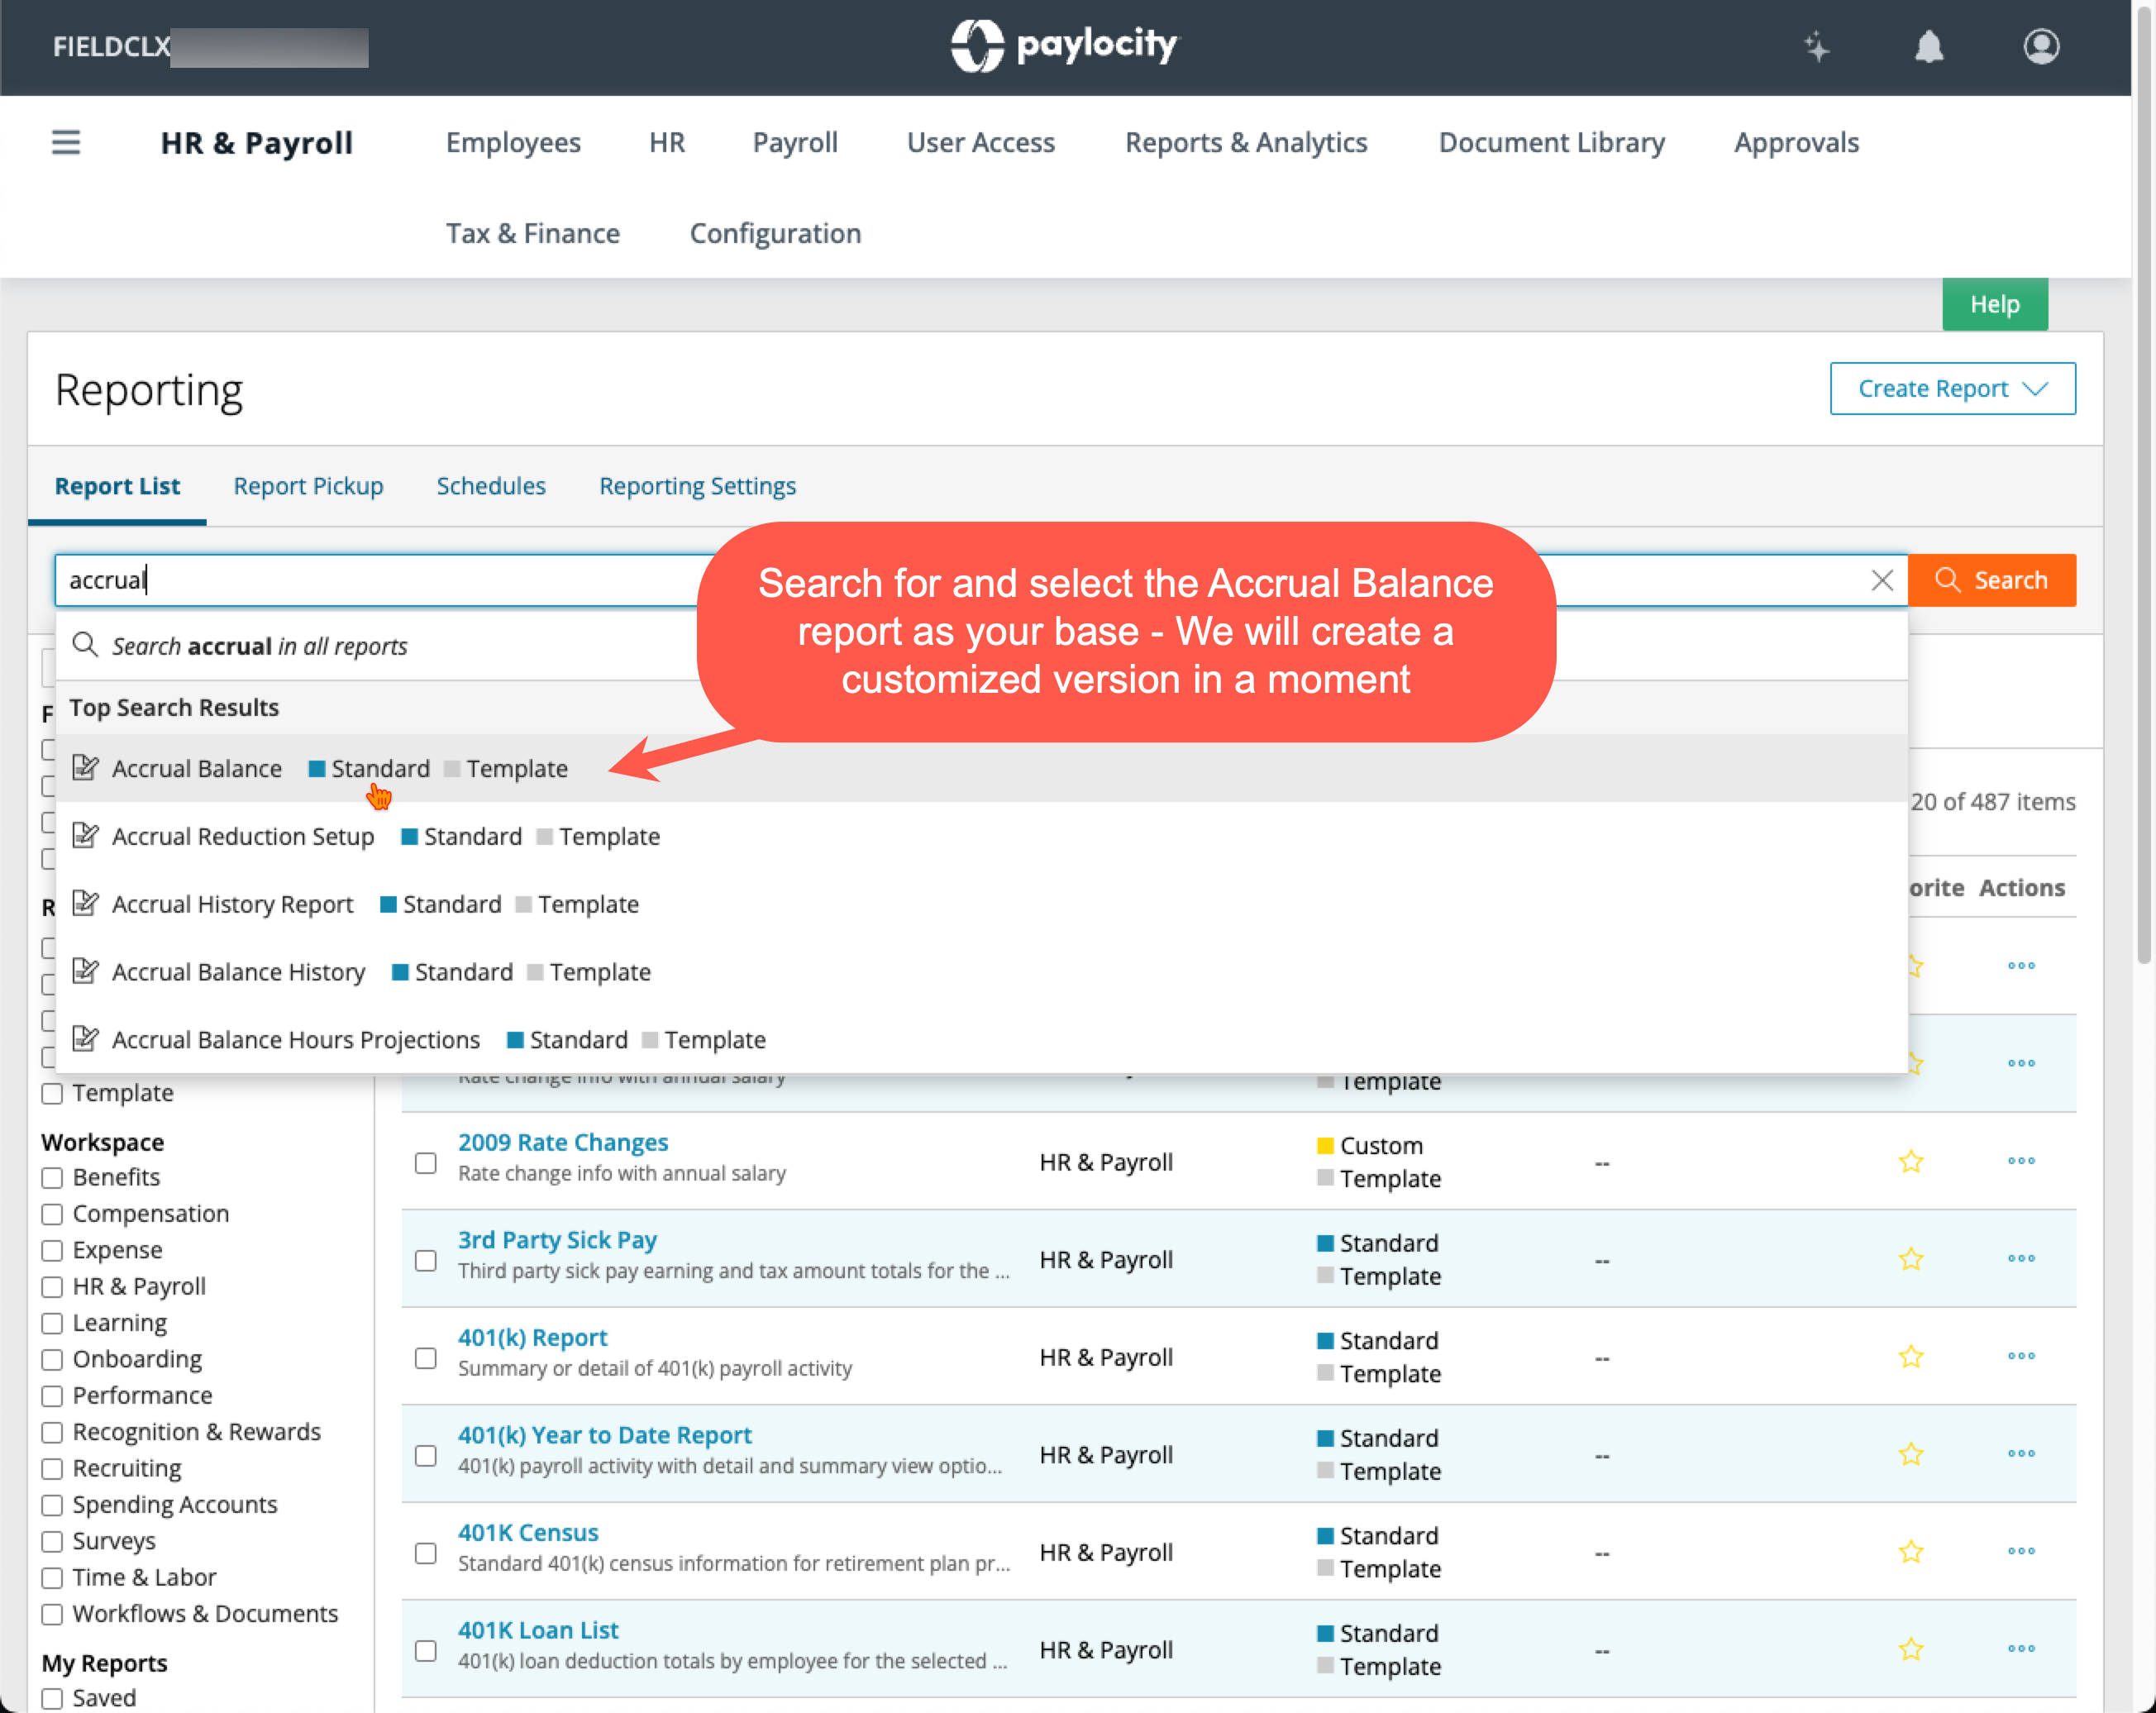Click the notifications bell icon
Image resolution: width=2156 pixels, height=1713 pixels.
1928,46
